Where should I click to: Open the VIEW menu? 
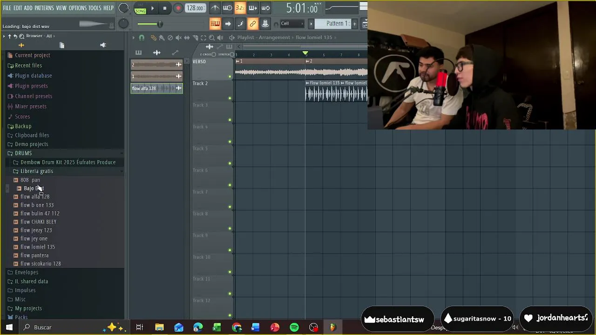(x=61, y=8)
